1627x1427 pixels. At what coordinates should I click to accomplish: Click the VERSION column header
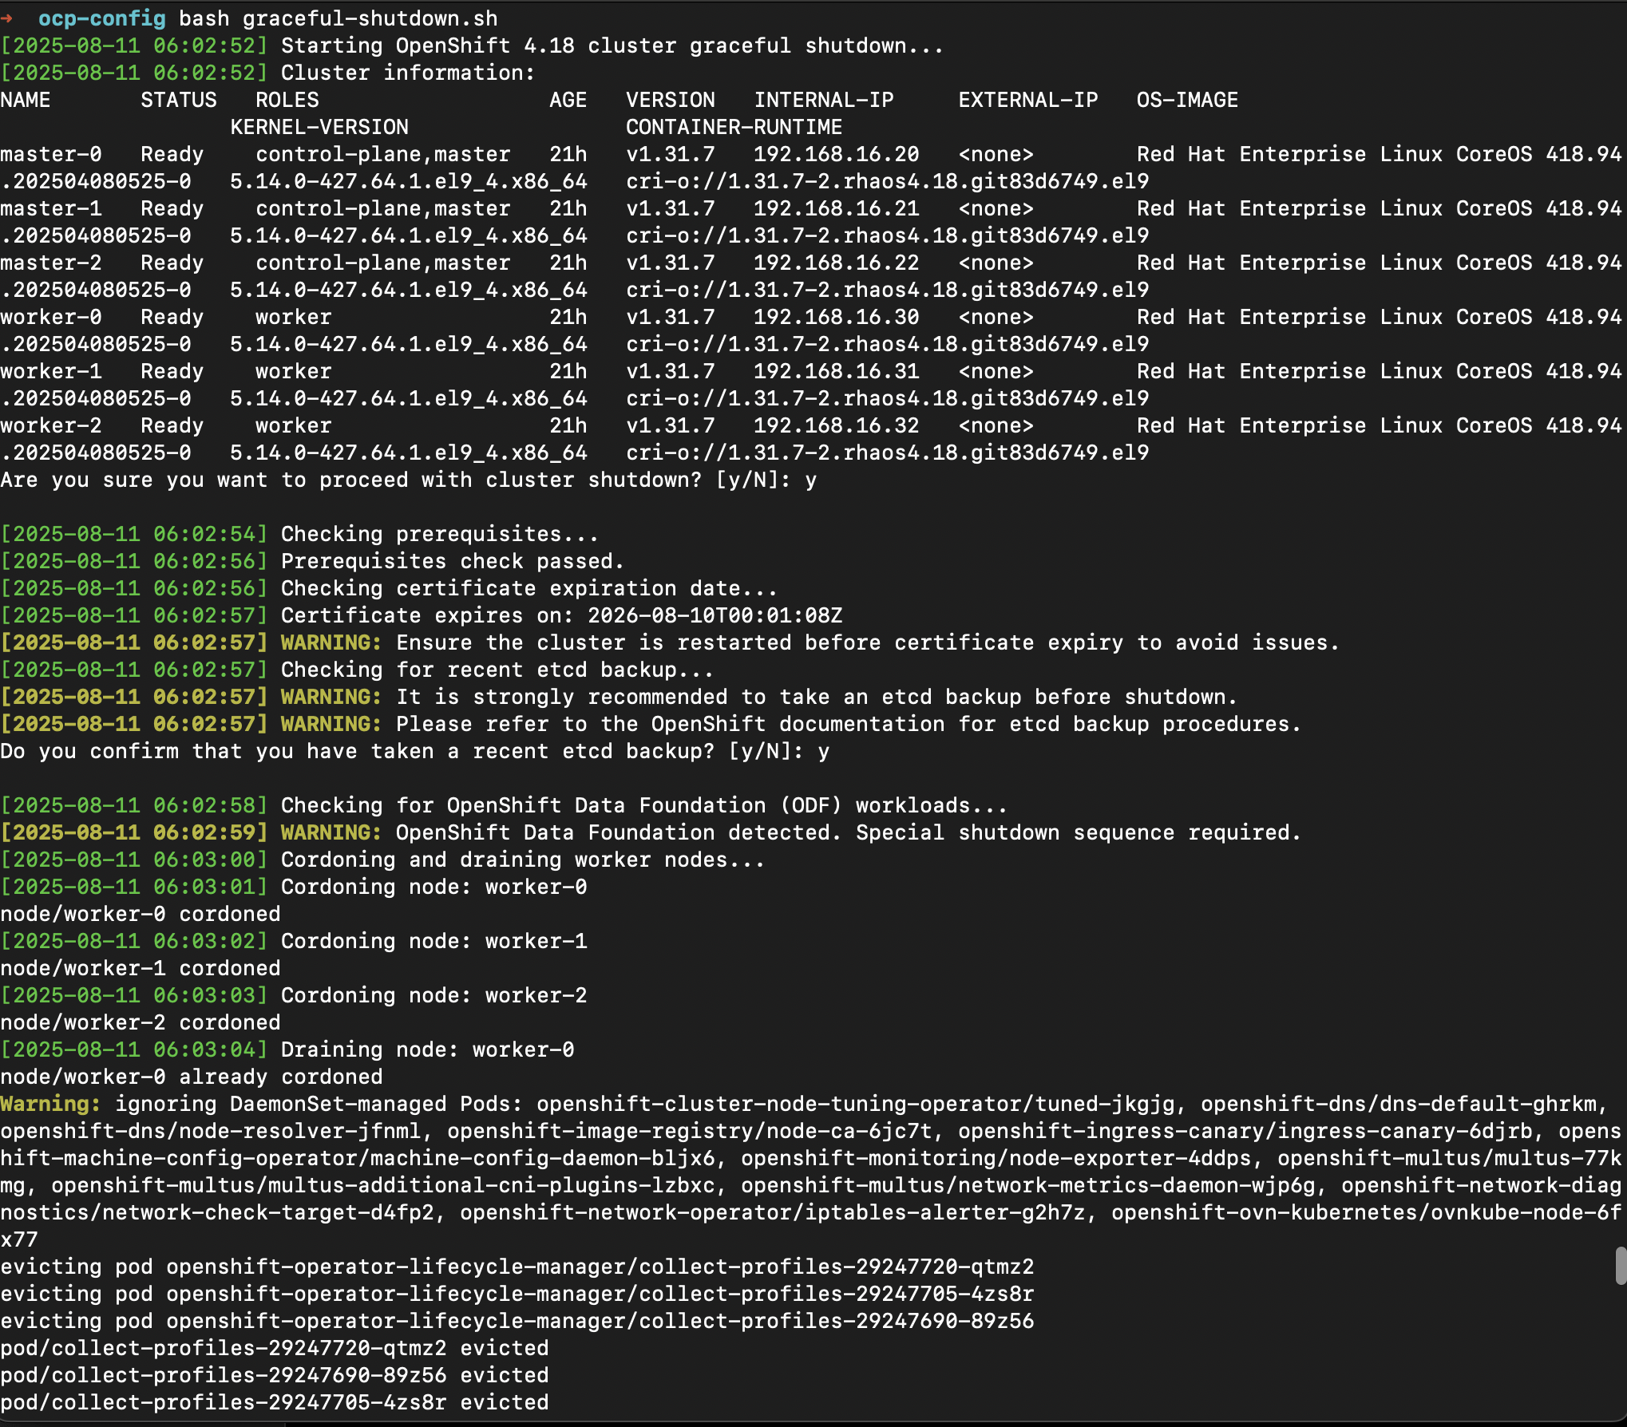click(671, 100)
